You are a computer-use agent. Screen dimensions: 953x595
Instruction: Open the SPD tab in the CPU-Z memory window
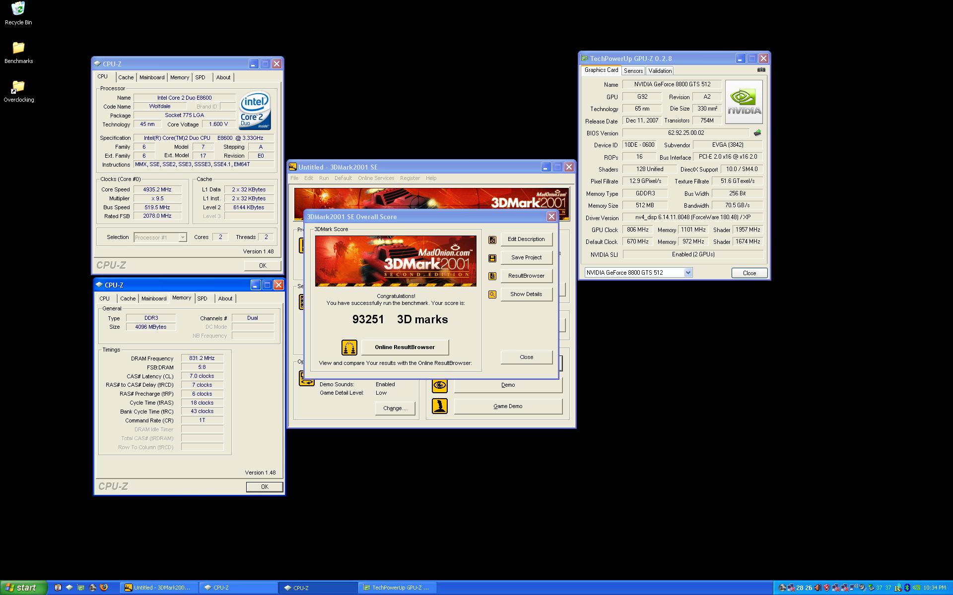(x=202, y=298)
